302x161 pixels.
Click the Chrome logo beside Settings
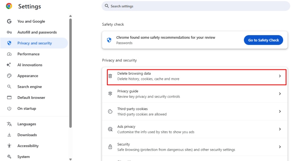click(x=9, y=6)
